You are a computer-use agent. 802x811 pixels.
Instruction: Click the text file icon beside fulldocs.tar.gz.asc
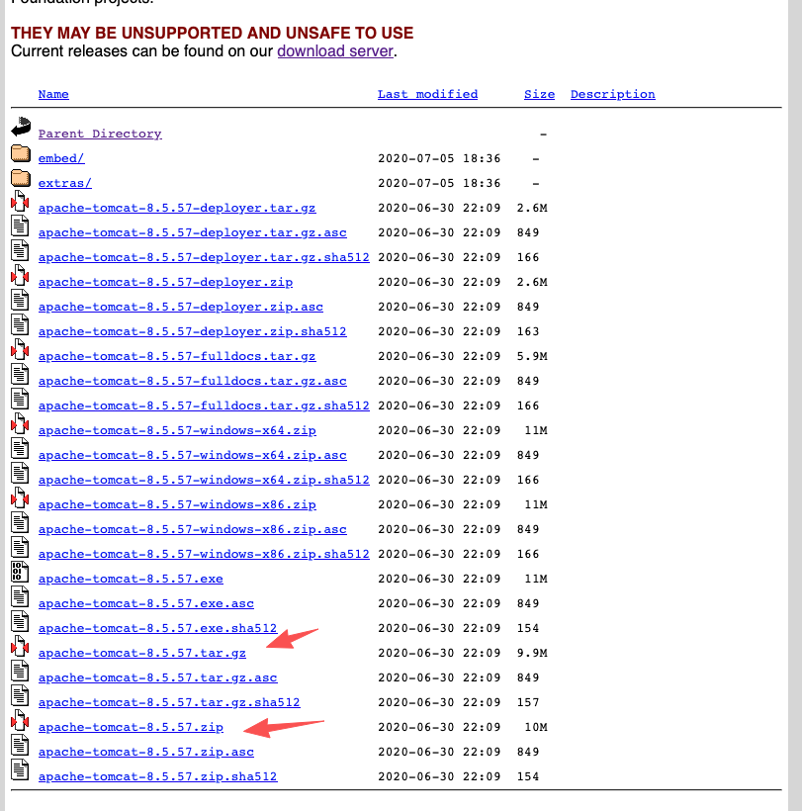(20, 375)
